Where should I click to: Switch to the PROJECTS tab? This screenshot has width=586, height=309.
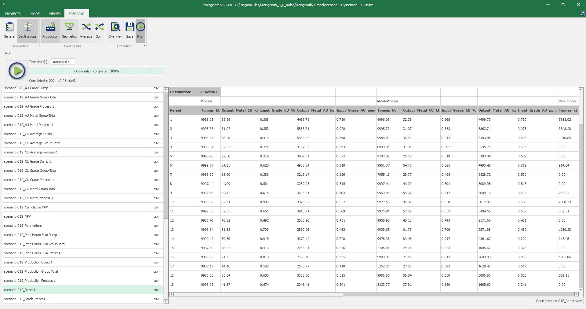tap(13, 14)
